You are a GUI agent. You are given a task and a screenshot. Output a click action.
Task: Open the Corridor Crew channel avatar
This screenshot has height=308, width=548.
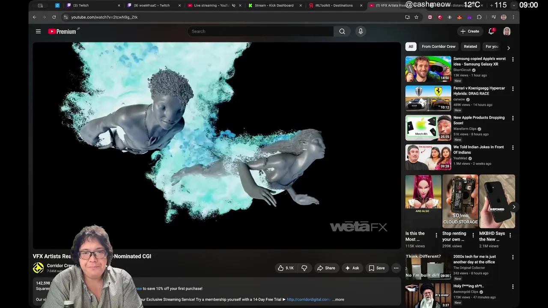pos(39,268)
